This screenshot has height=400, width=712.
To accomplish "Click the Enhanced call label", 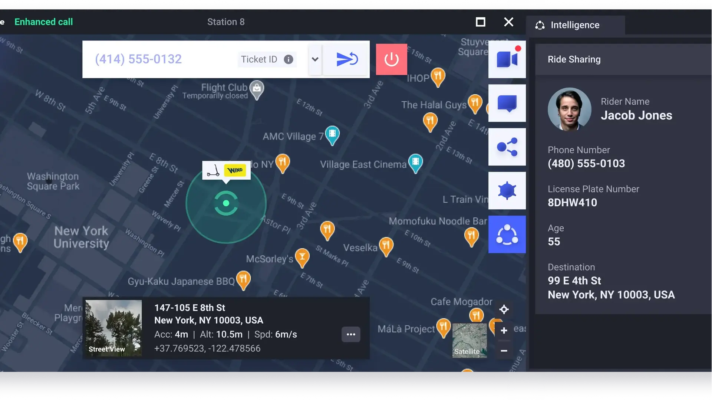I will tap(44, 22).
